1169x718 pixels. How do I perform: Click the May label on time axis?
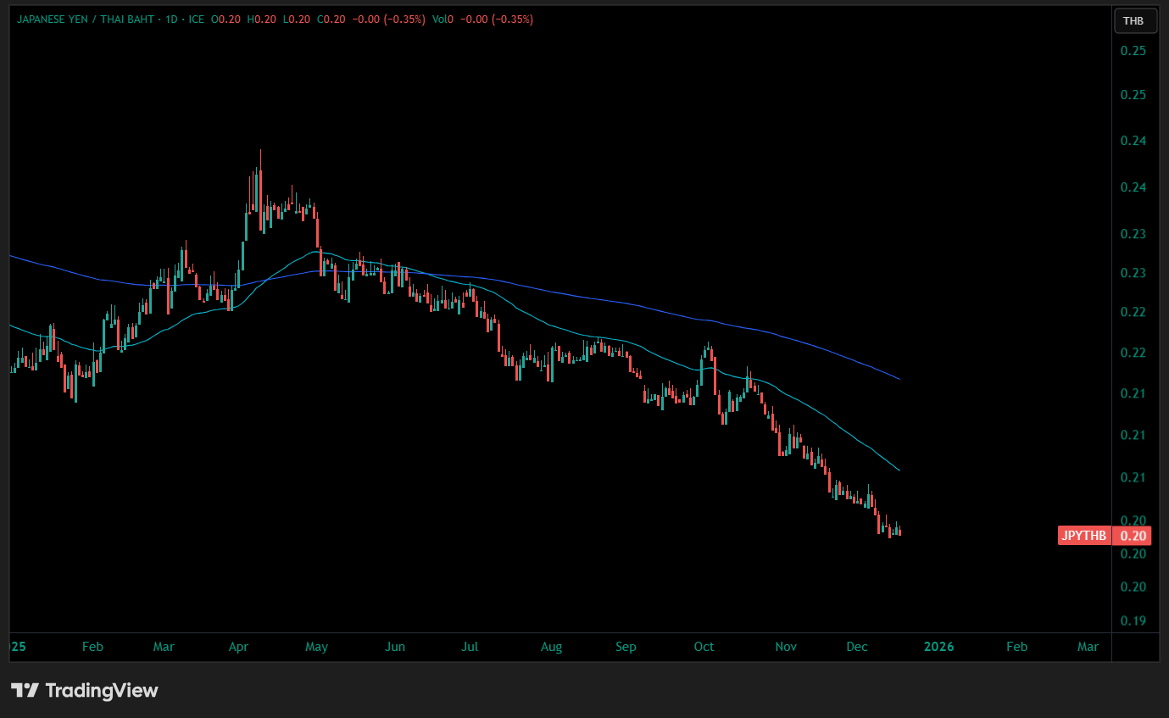316,647
